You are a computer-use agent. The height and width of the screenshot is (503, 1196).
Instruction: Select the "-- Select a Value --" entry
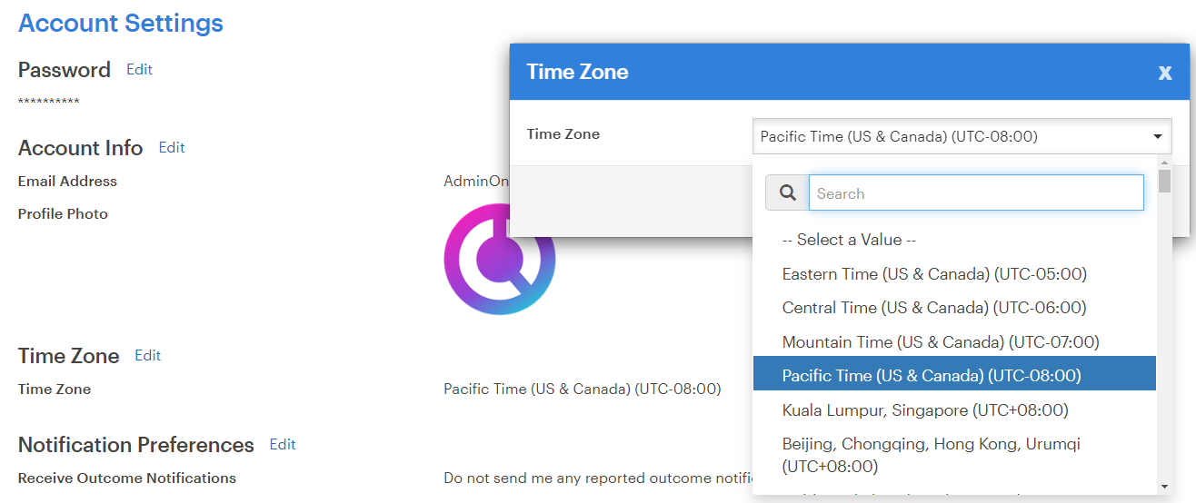(x=849, y=240)
